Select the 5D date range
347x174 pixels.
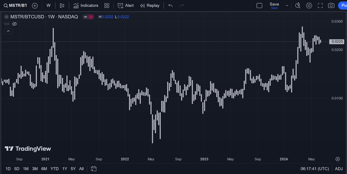[17, 169]
